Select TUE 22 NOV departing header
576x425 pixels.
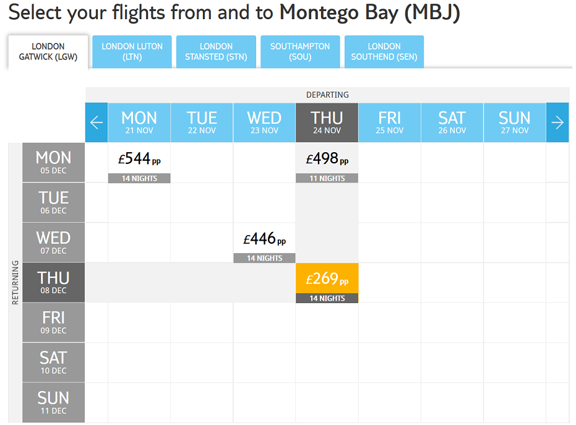click(202, 122)
